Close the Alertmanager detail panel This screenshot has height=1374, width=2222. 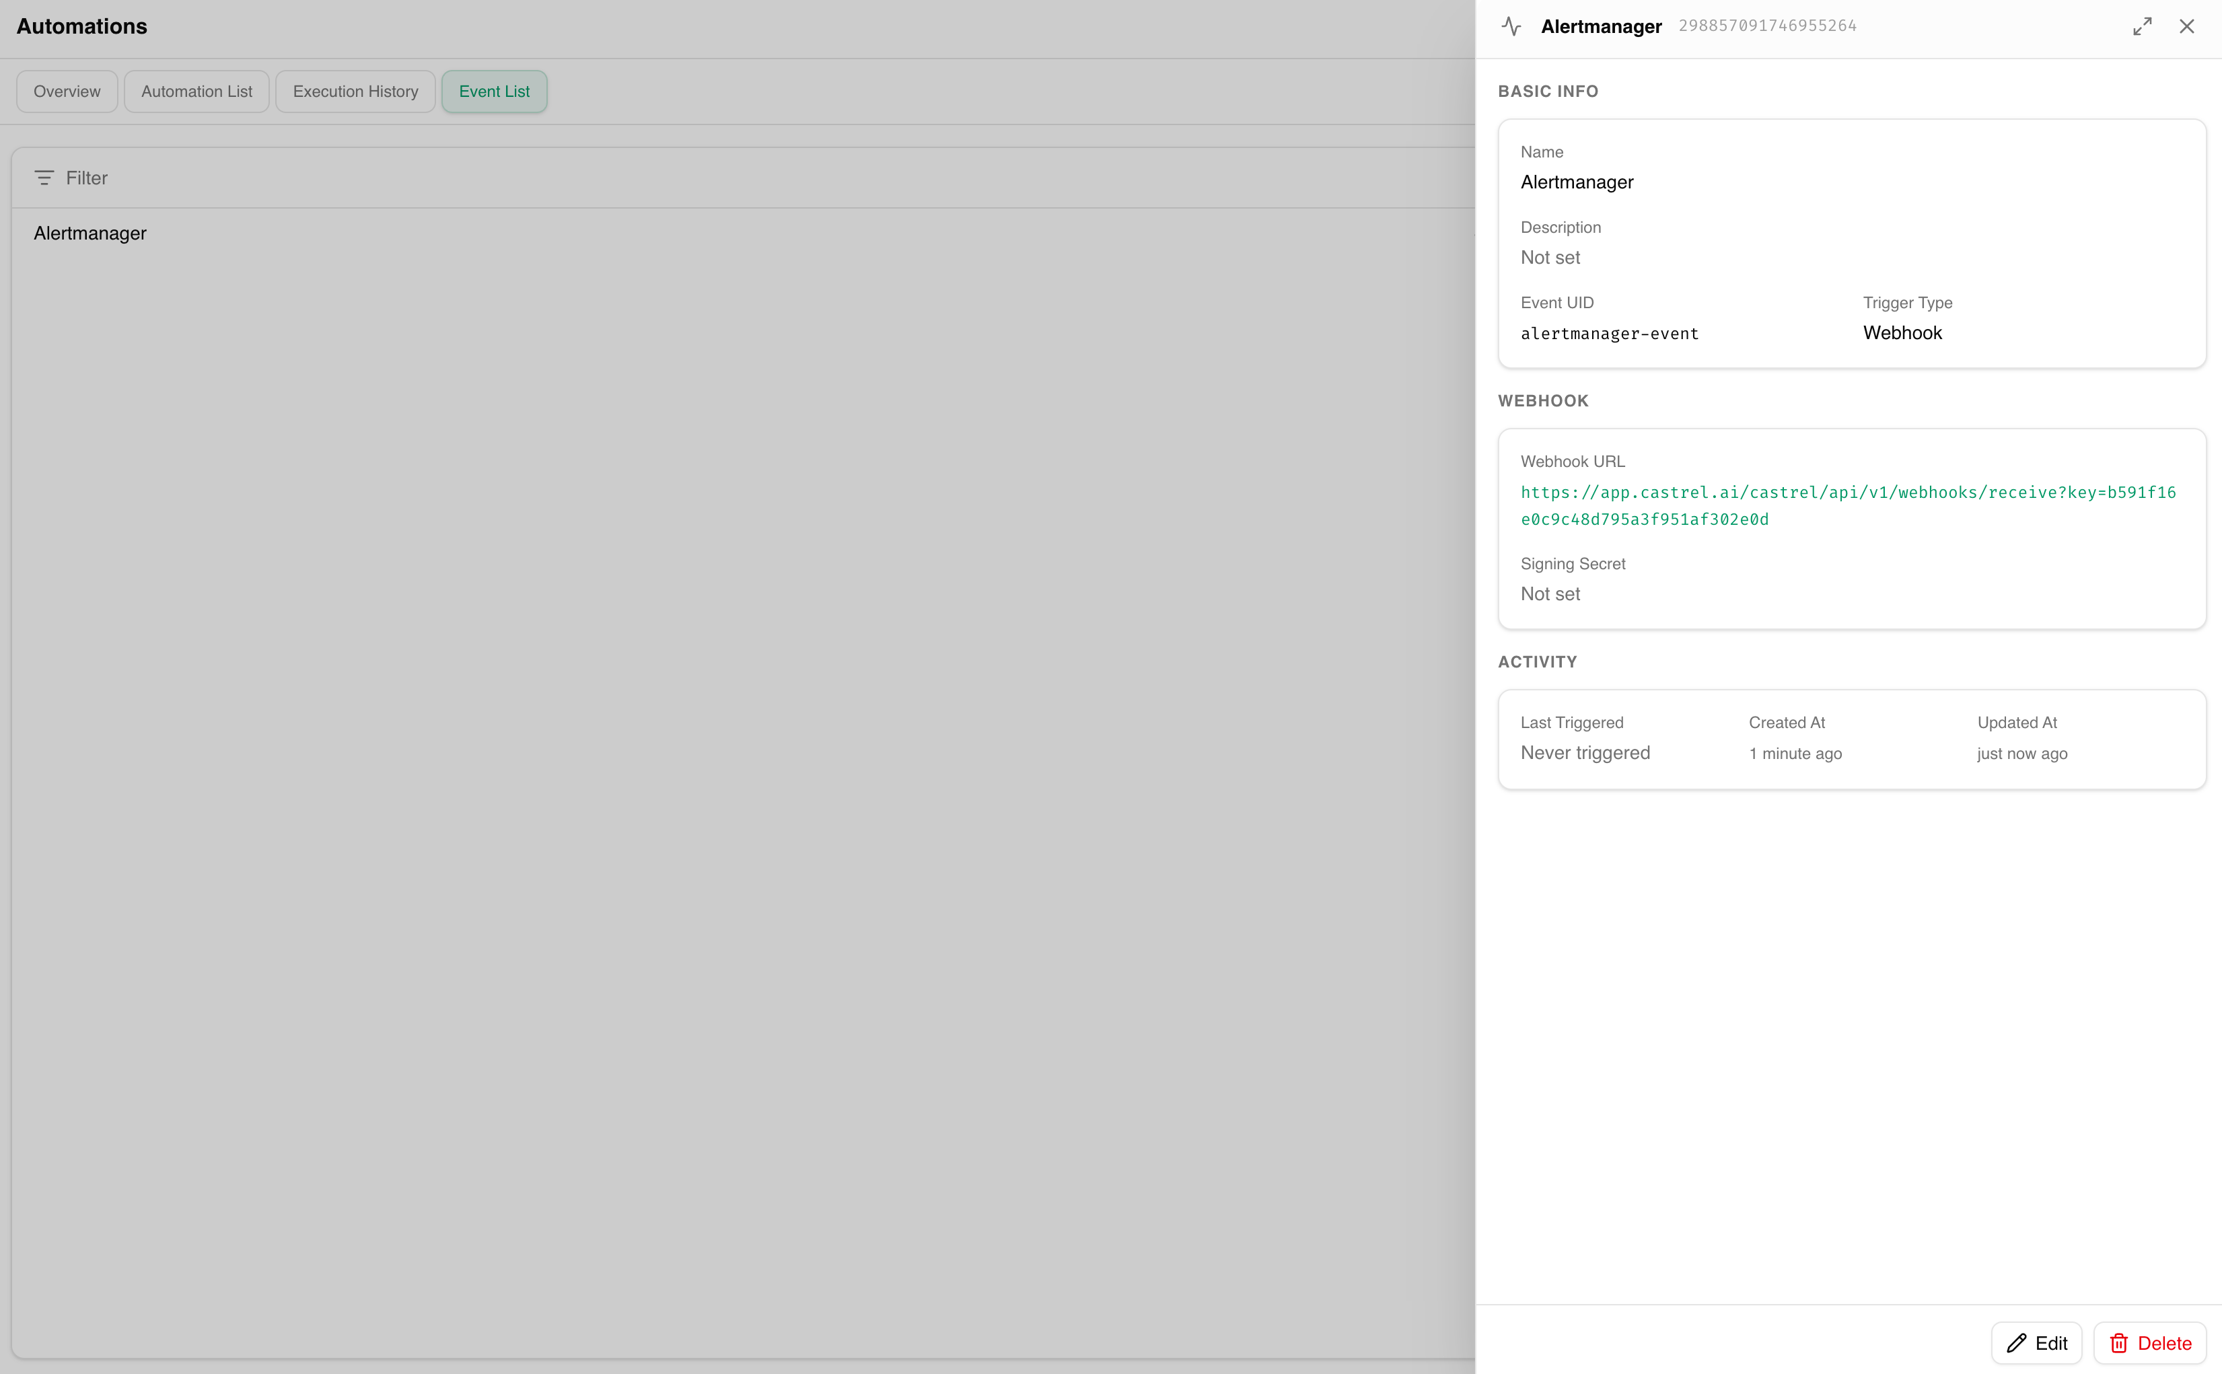[2188, 26]
